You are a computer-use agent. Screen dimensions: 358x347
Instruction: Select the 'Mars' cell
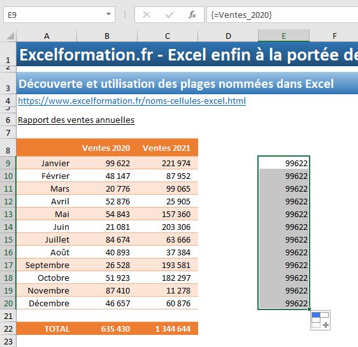point(47,188)
